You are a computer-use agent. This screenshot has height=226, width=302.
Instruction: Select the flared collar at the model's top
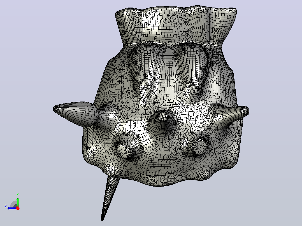click(176, 26)
